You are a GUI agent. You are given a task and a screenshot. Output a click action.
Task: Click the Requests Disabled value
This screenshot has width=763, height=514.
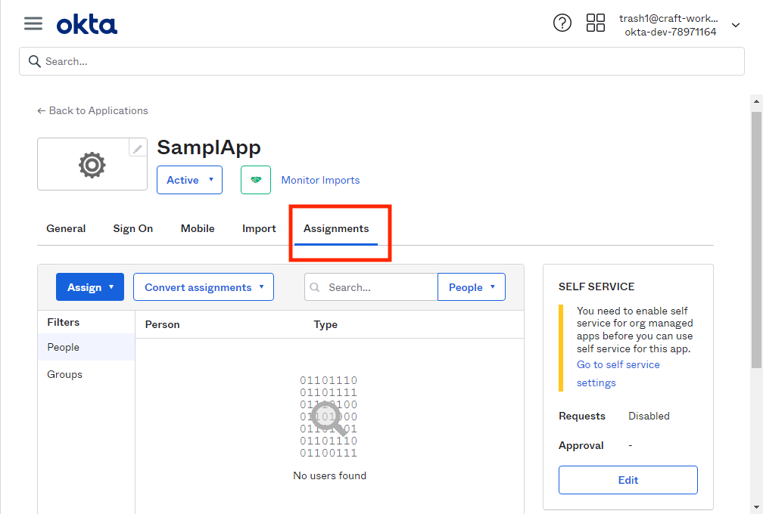(x=649, y=416)
